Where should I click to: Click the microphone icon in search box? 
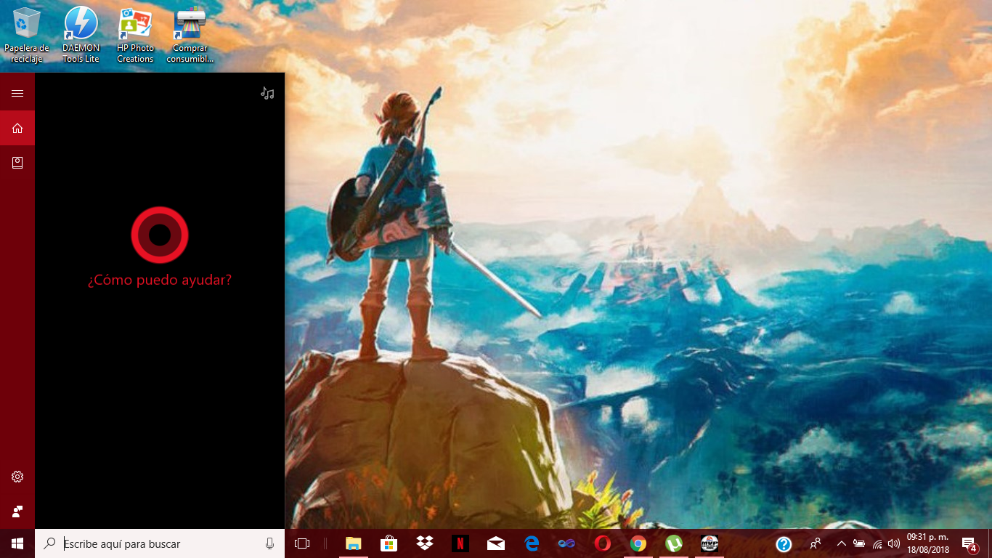[270, 543]
